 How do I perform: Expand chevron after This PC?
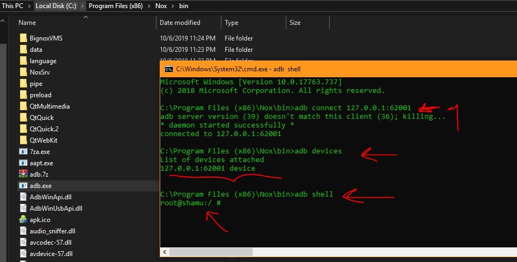point(29,6)
